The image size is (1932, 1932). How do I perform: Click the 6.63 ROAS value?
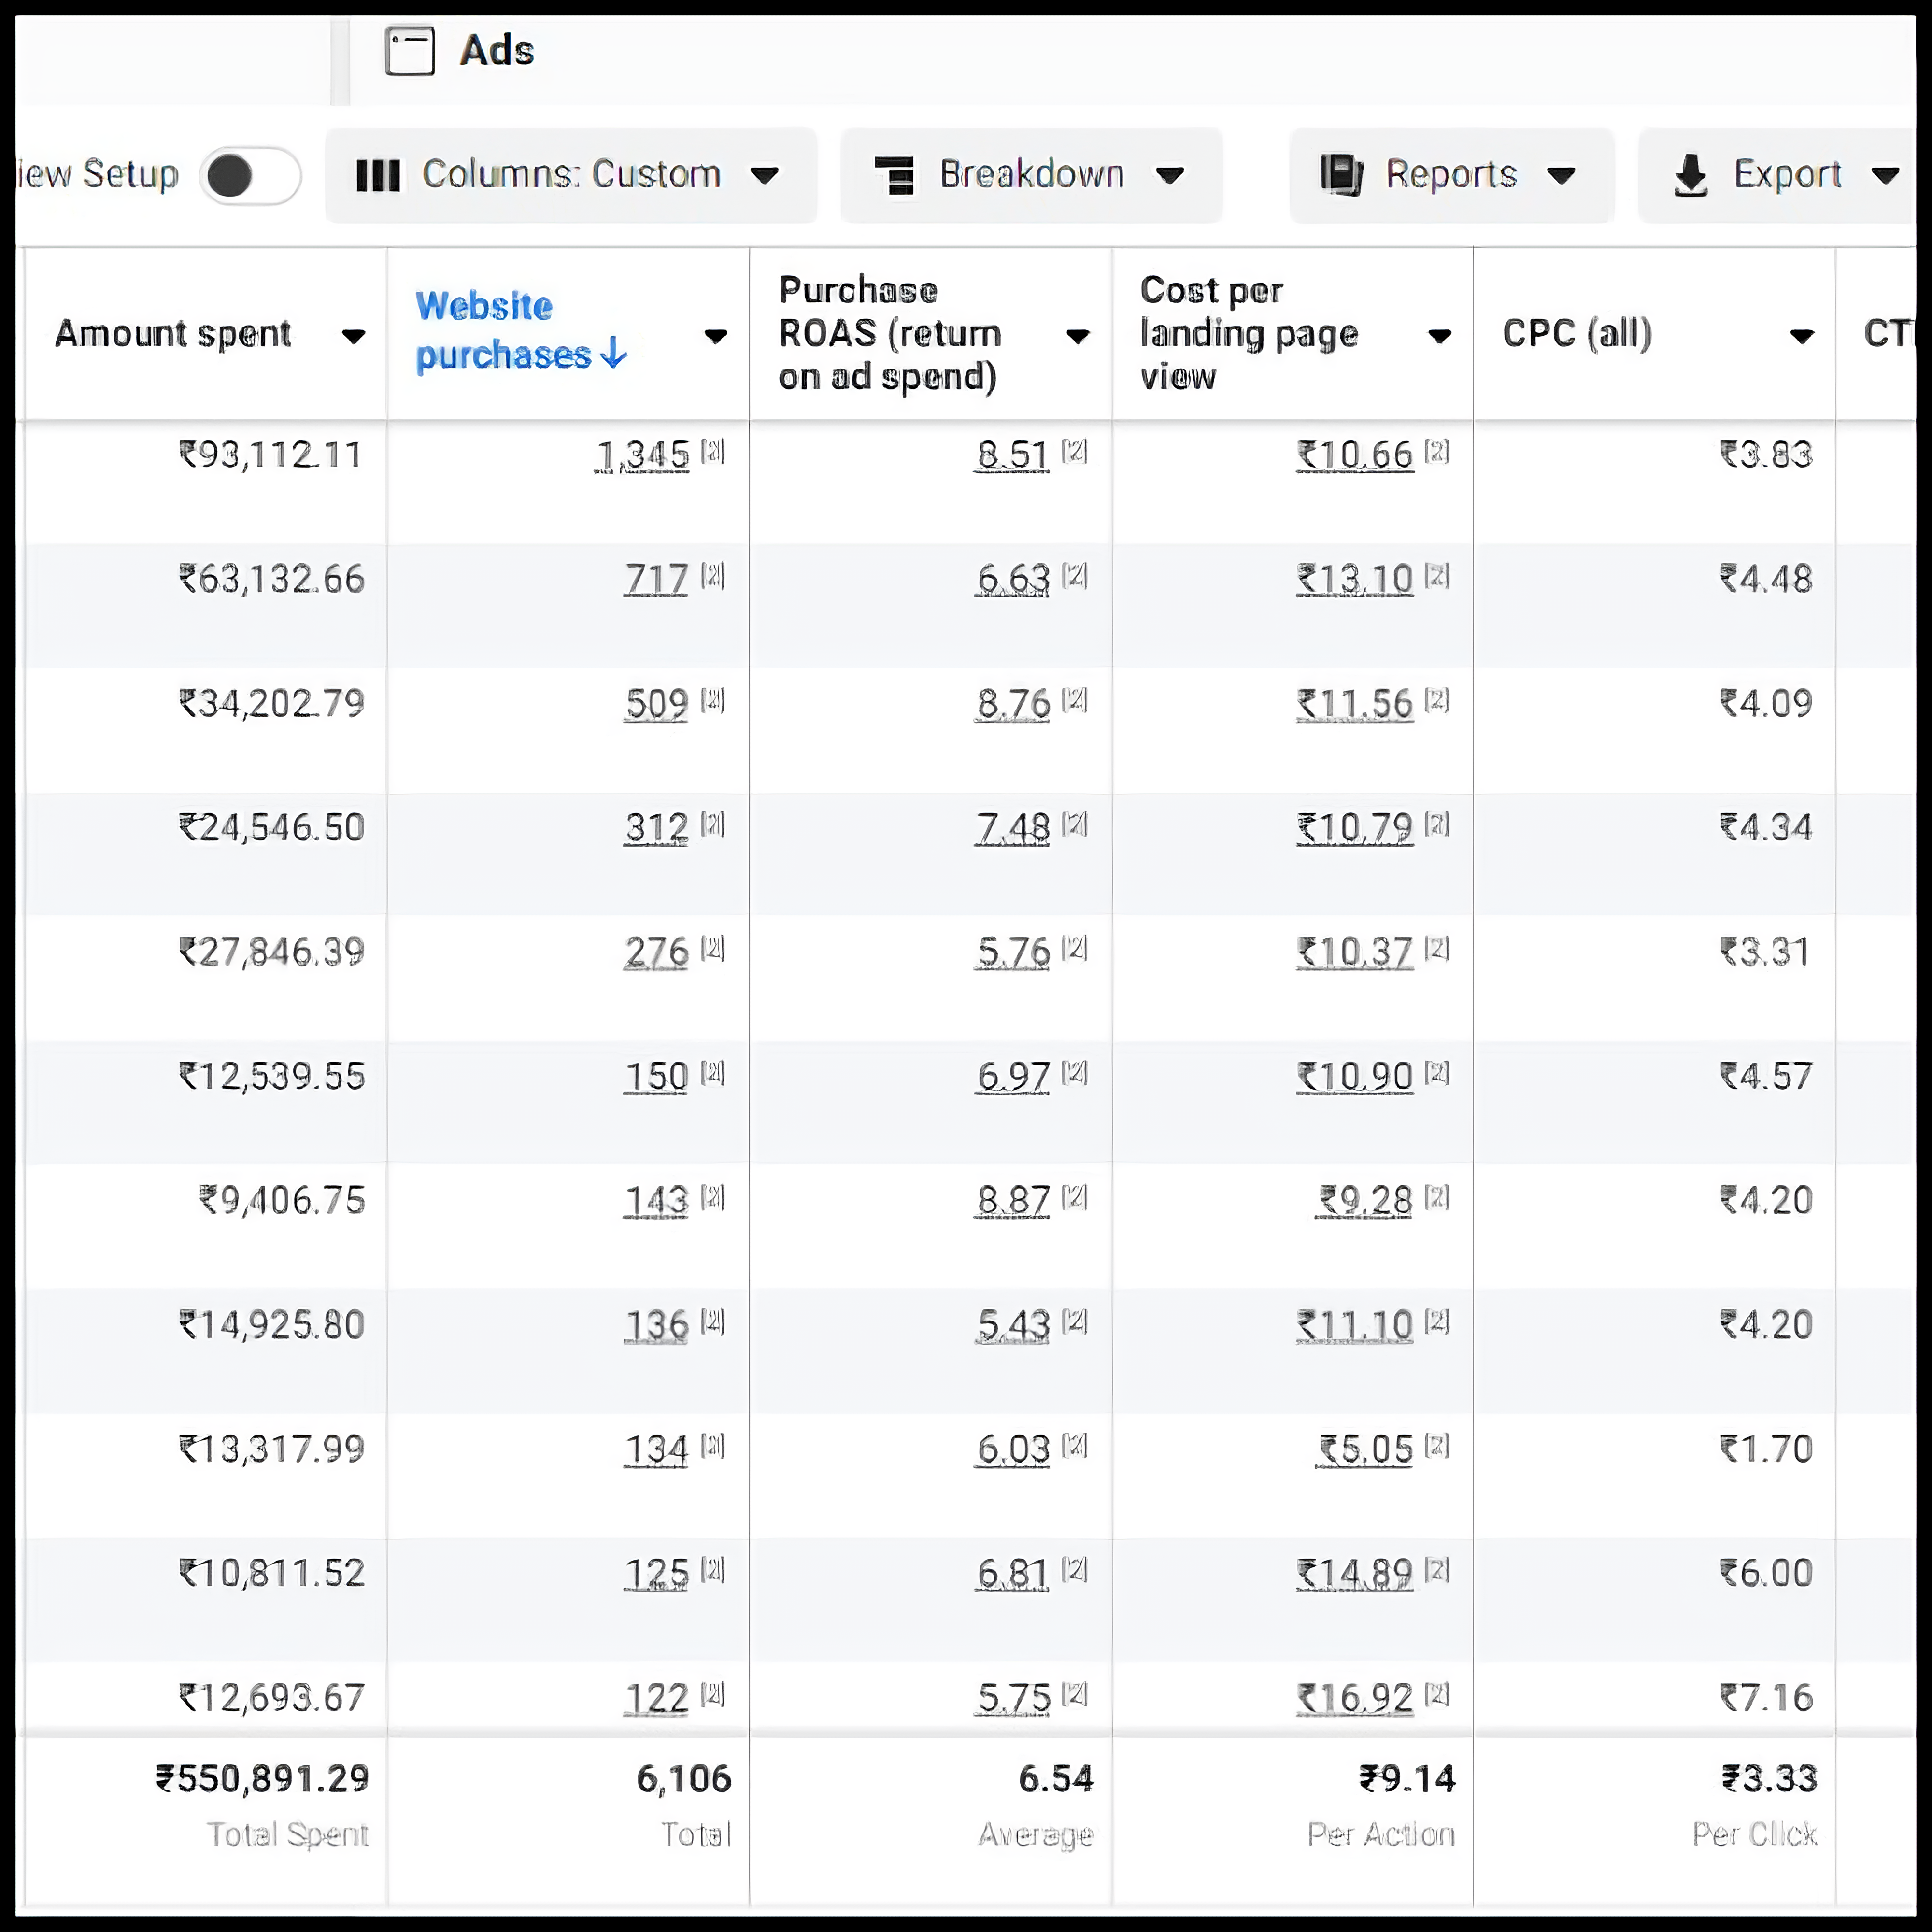click(x=1012, y=580)
